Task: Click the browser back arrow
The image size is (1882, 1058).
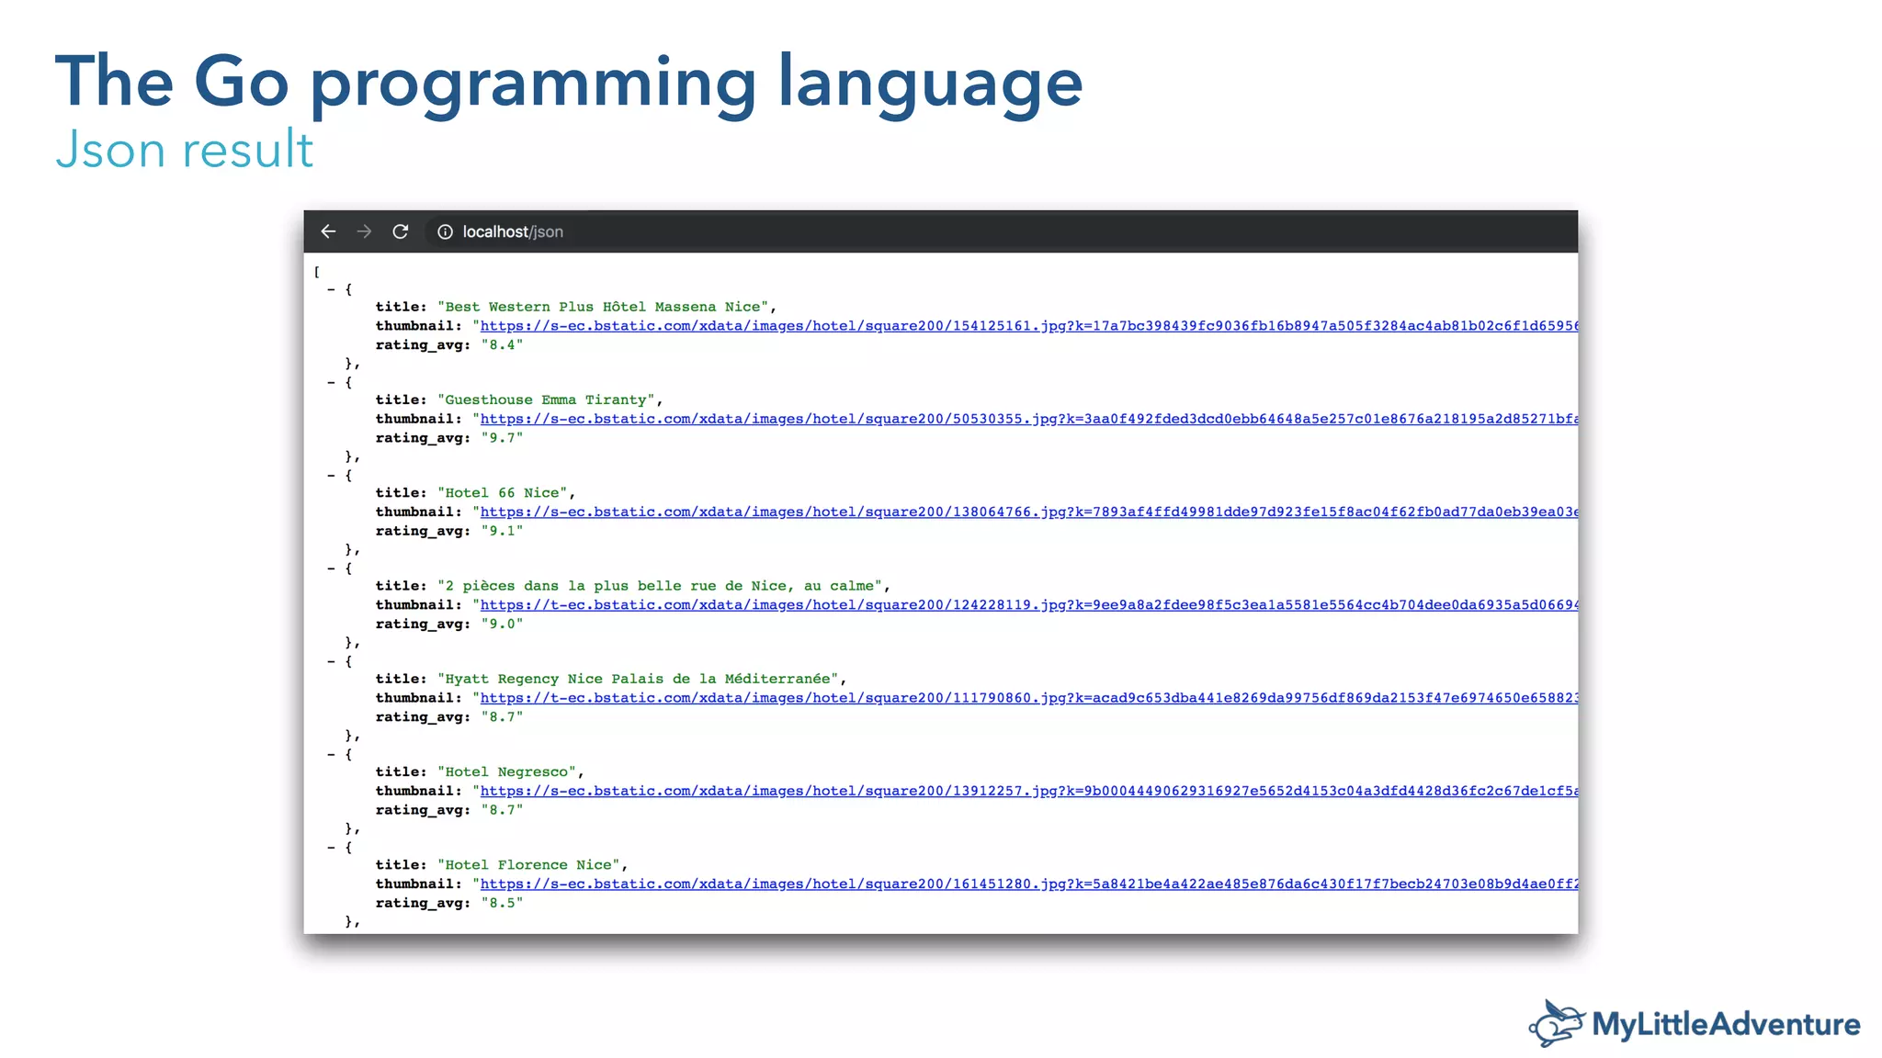Action: 328,231
